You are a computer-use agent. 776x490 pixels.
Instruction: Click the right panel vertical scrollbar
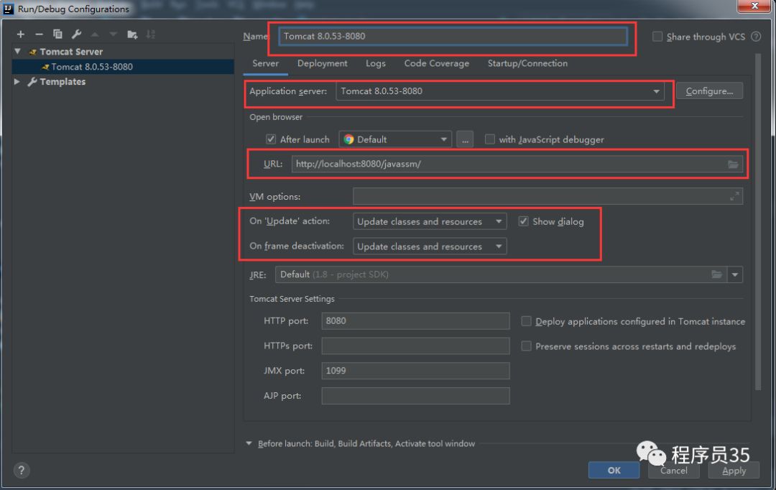point(758,223)
